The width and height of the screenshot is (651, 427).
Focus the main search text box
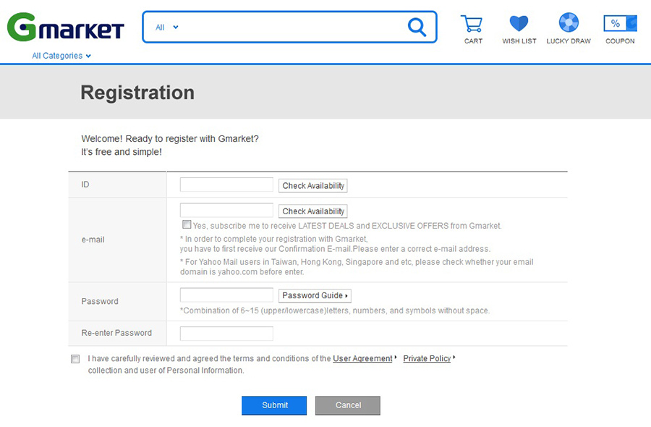coord(291,28)
